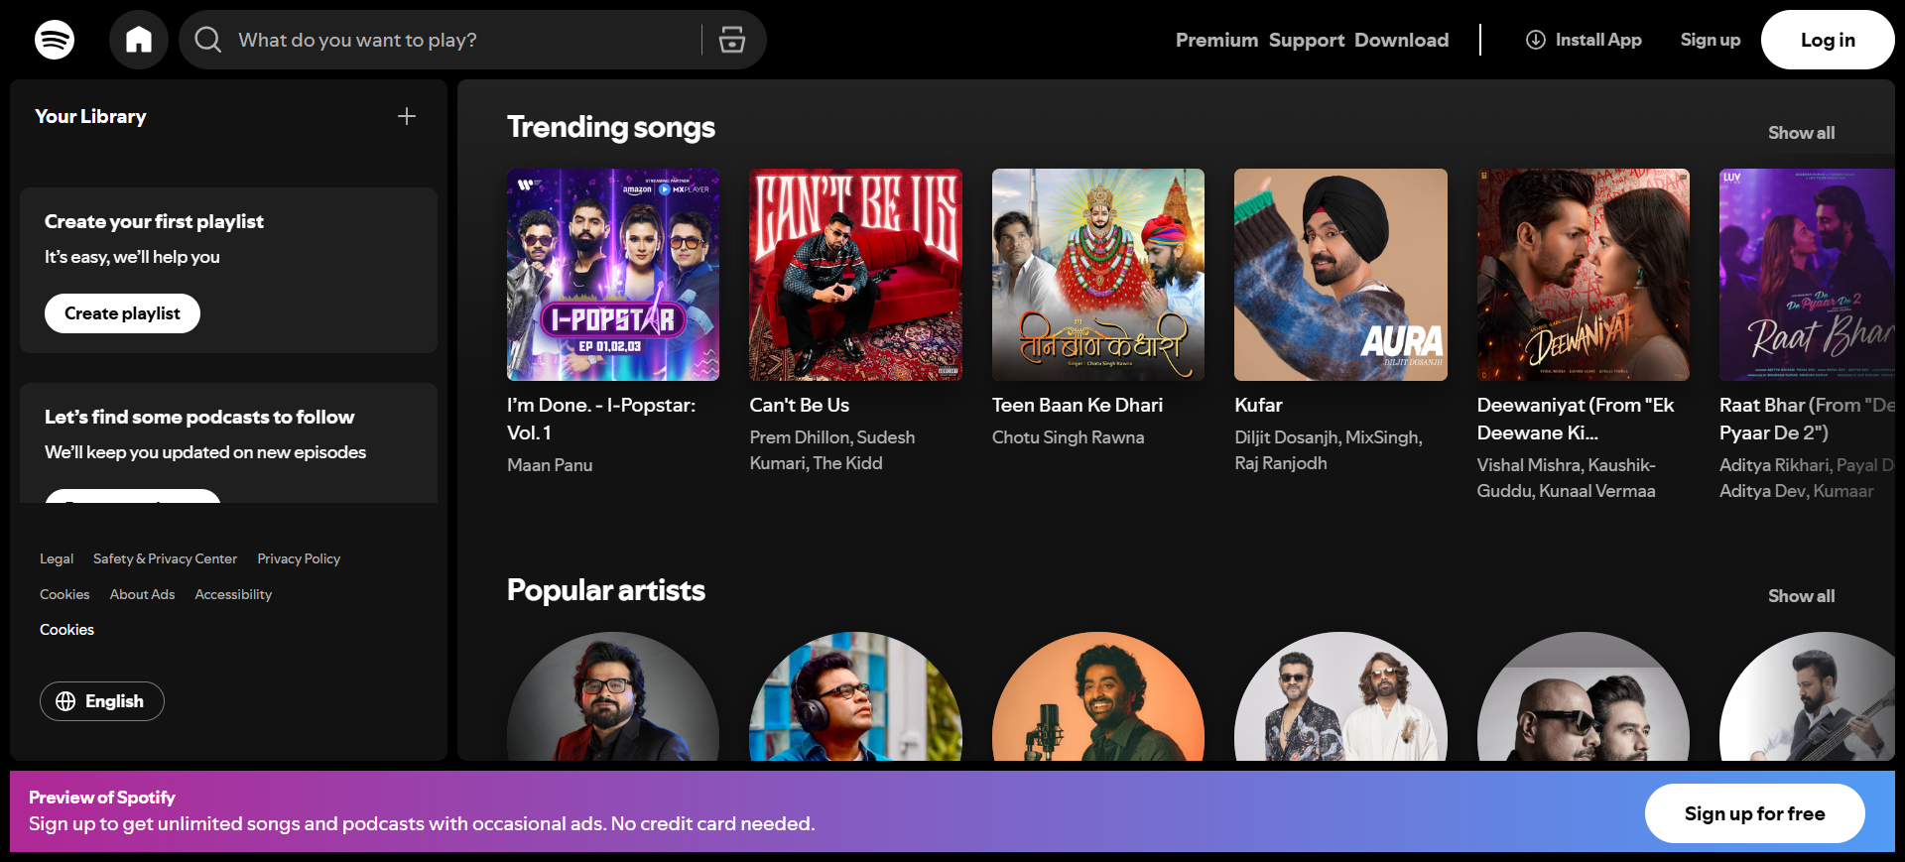Click artist name 'Prem Dhillon'
1905x862 pixels.
pos(799,437)
